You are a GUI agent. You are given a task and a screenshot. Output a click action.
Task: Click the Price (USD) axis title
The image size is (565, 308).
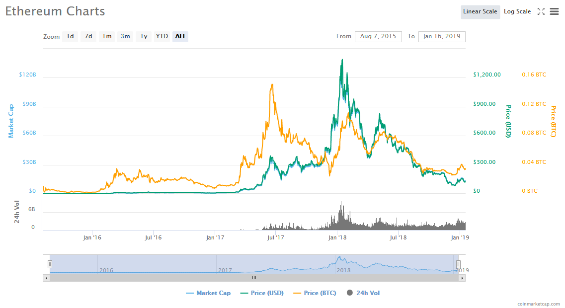click(508, 121)
